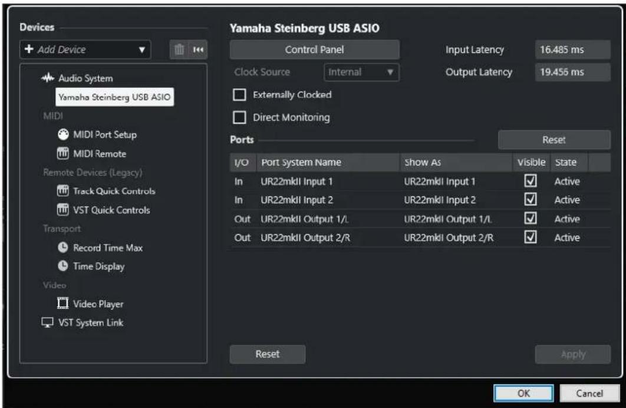Screen dimensions: 626x408
Task: Click Active state of UR22mkII Output 1/L
Action: pyautogui.click(x=567, y=219)
